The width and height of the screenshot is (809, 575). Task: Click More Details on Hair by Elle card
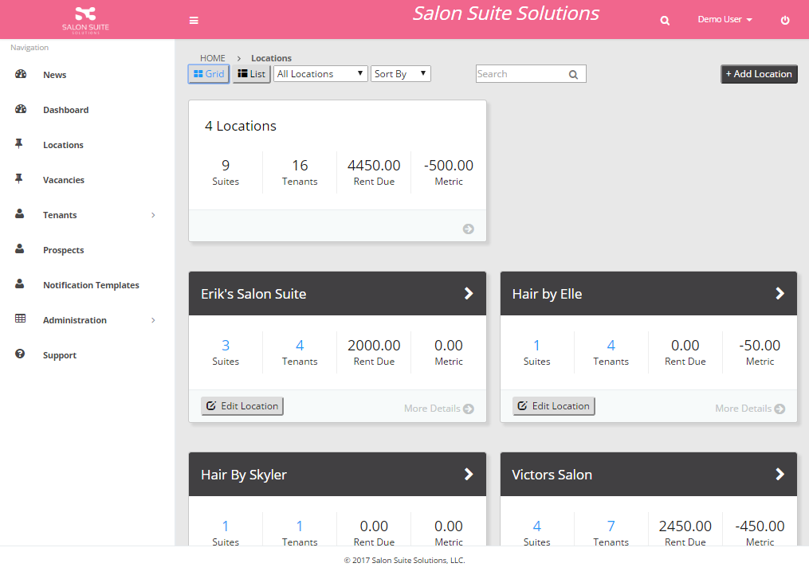749,409
